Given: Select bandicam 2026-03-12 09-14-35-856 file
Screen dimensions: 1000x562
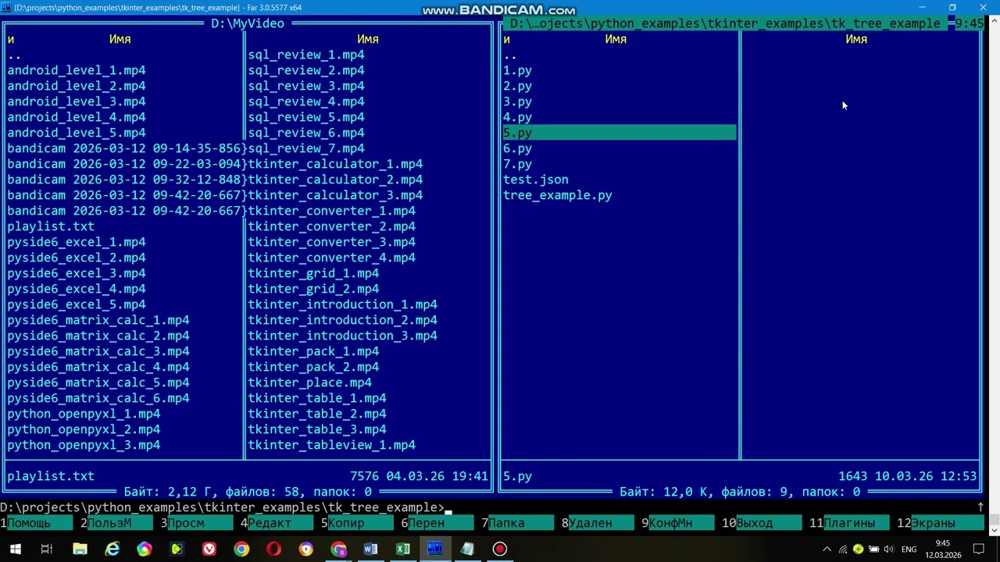Looking at the screenshot, I should click(x=125, y=148).
